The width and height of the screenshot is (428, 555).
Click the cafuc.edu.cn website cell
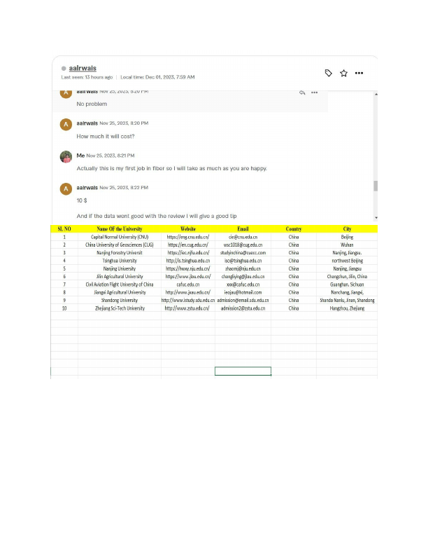188,285
